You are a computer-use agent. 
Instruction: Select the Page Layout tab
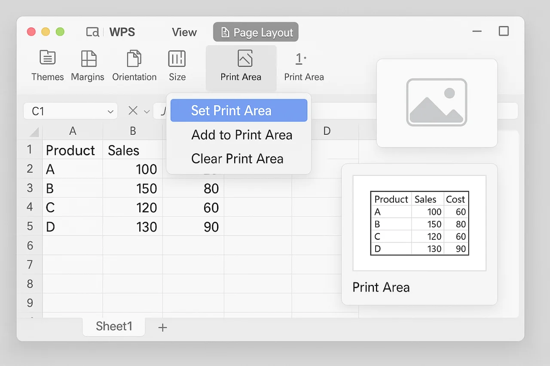pyautogui.click(x=256, y=33)
